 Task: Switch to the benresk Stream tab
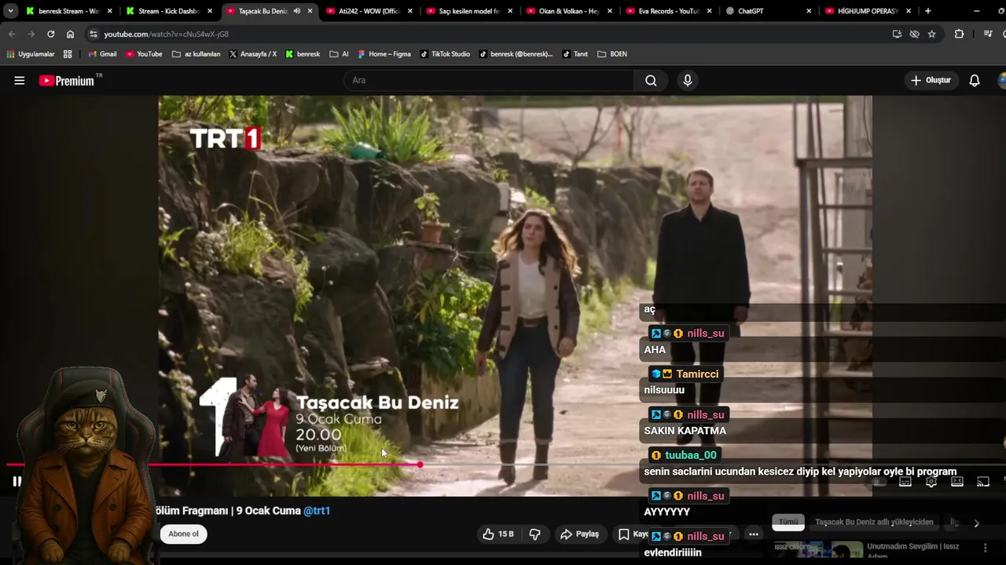tap(69, 11)
